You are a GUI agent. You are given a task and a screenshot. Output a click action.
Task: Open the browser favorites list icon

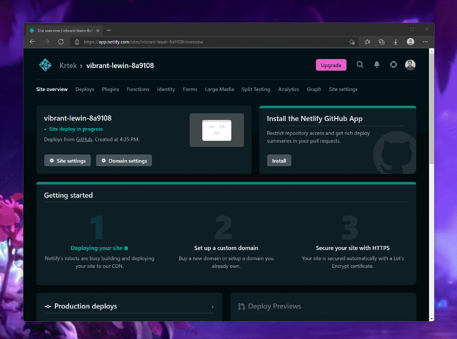(x=367, y=42)
